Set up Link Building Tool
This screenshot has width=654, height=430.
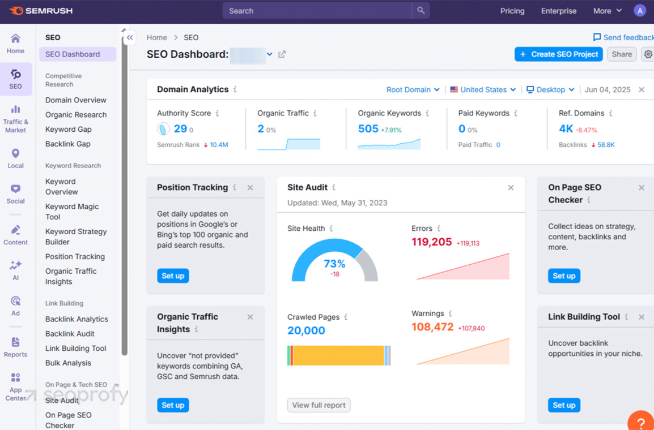[x=564, y=405]
